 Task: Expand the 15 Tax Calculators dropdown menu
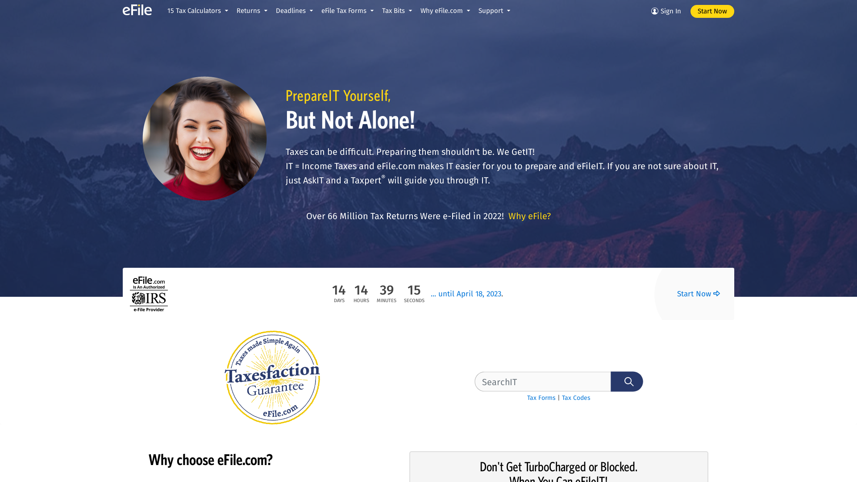pyautogui.click(x=197, y=11)
